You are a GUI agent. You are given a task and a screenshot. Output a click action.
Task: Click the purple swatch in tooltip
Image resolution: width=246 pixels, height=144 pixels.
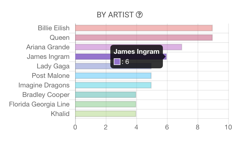pos(117,62)
